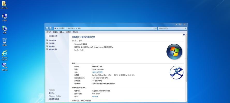Open 性能信息和工具 link
230x103 pixels.
point(54,99)
